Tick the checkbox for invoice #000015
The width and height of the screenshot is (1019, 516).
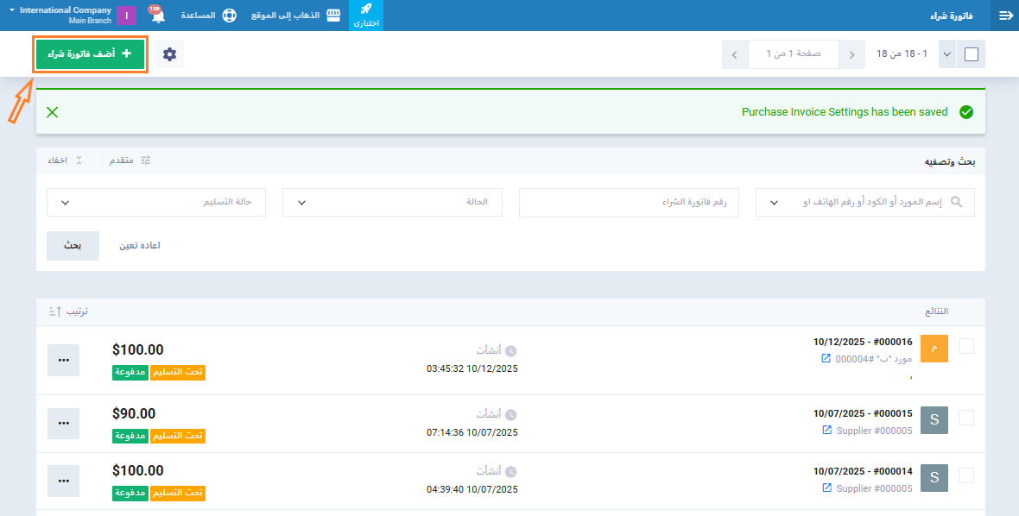966,418
